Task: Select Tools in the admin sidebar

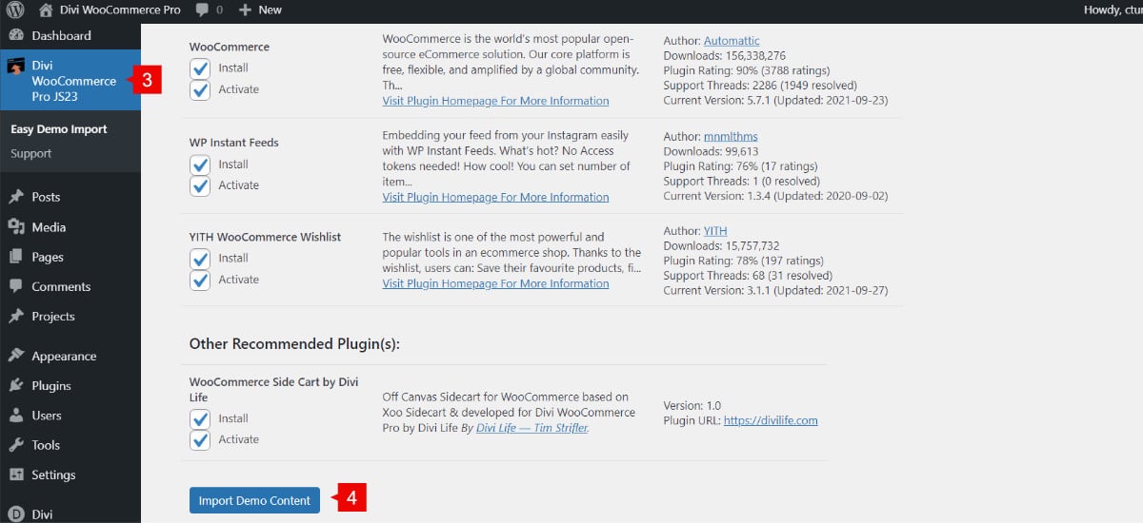Action: (46, 445)
